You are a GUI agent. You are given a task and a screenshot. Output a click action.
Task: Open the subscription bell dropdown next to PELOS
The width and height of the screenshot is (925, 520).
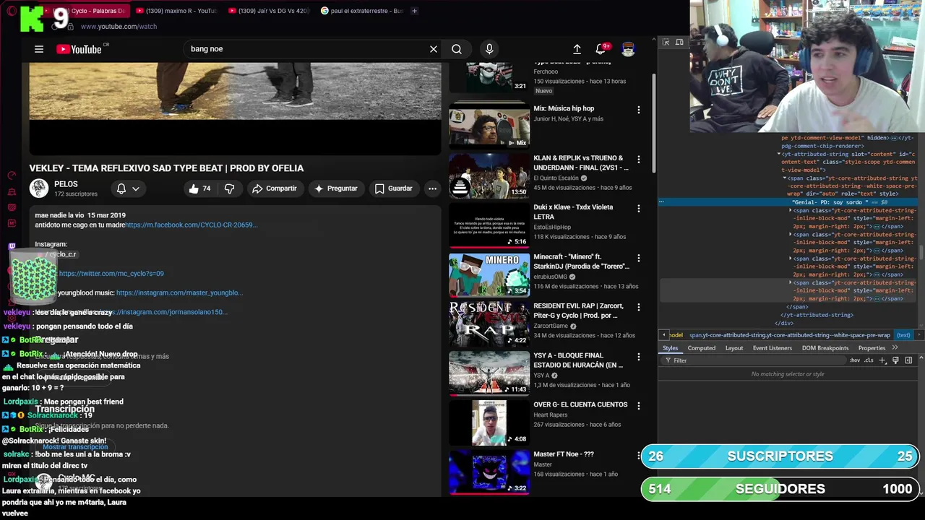pyautogui.click(x=128, y=188)
